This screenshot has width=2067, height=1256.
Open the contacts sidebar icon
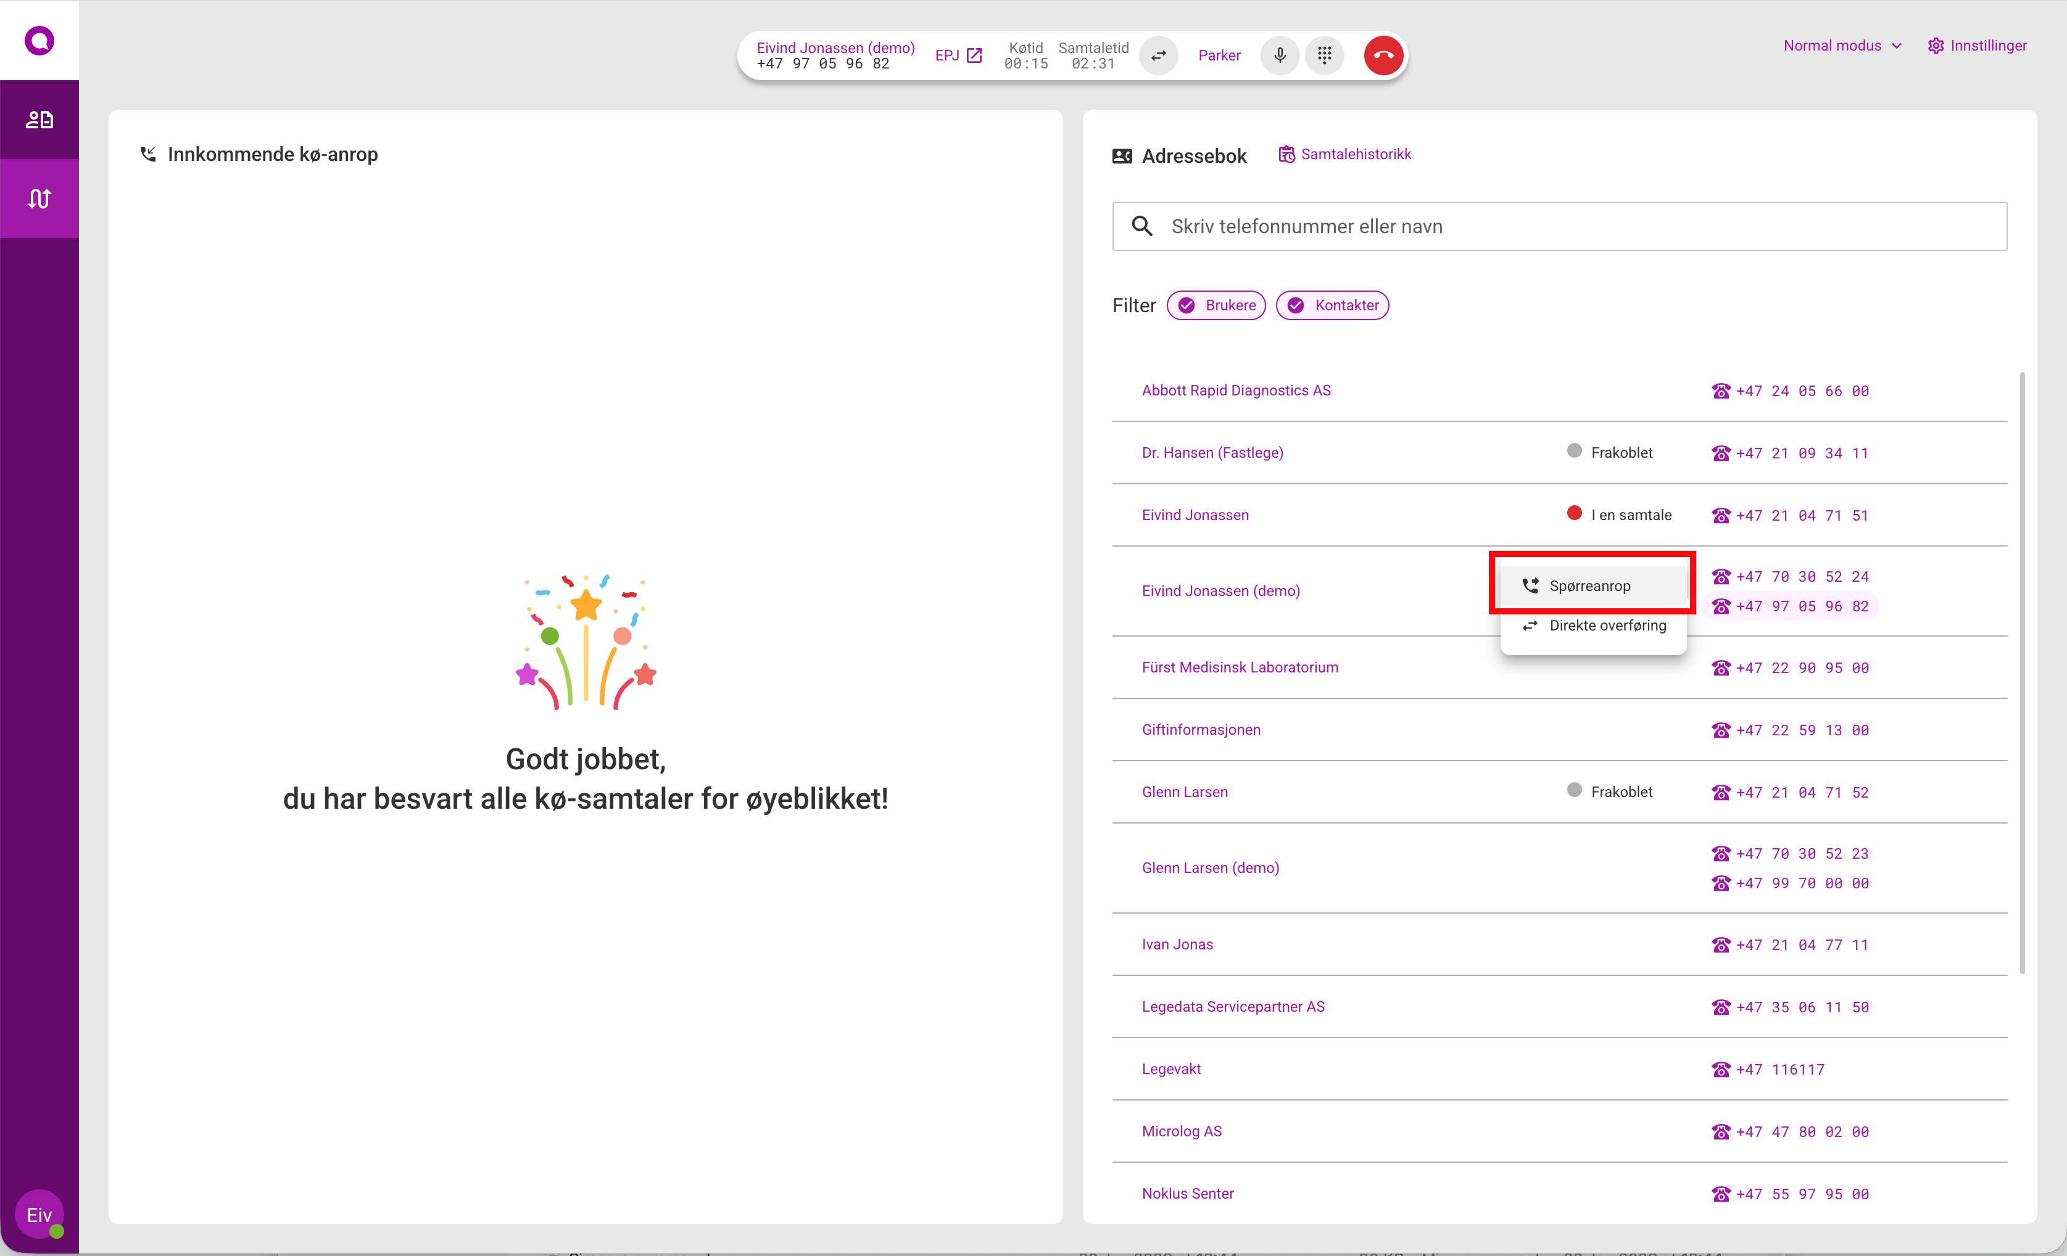39,119
